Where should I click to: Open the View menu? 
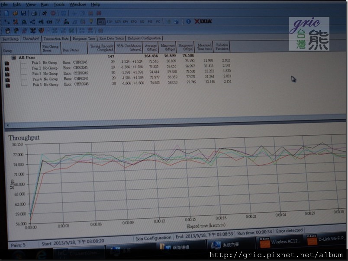[31, 4]
